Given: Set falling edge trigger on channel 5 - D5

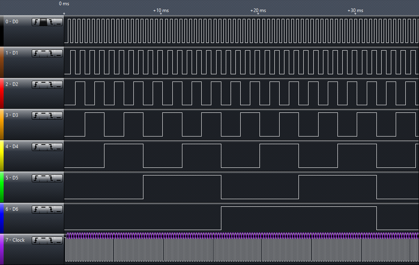Looking at the screenshot, I should coord(51,178).
